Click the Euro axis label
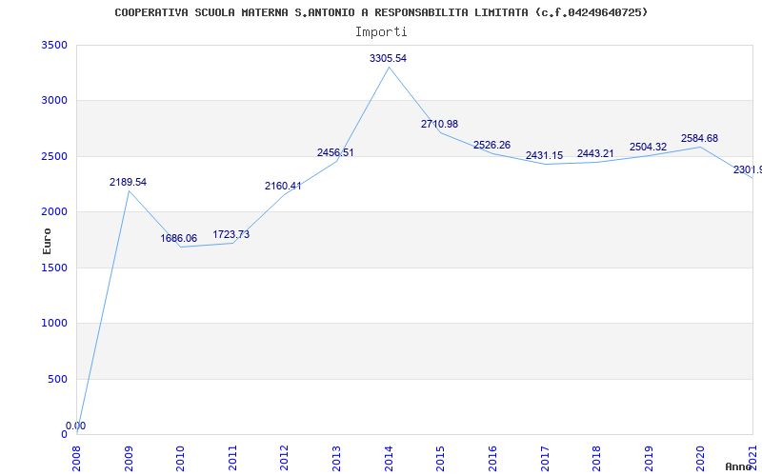The height and width of the screenshot is (476, 762). 47,242
